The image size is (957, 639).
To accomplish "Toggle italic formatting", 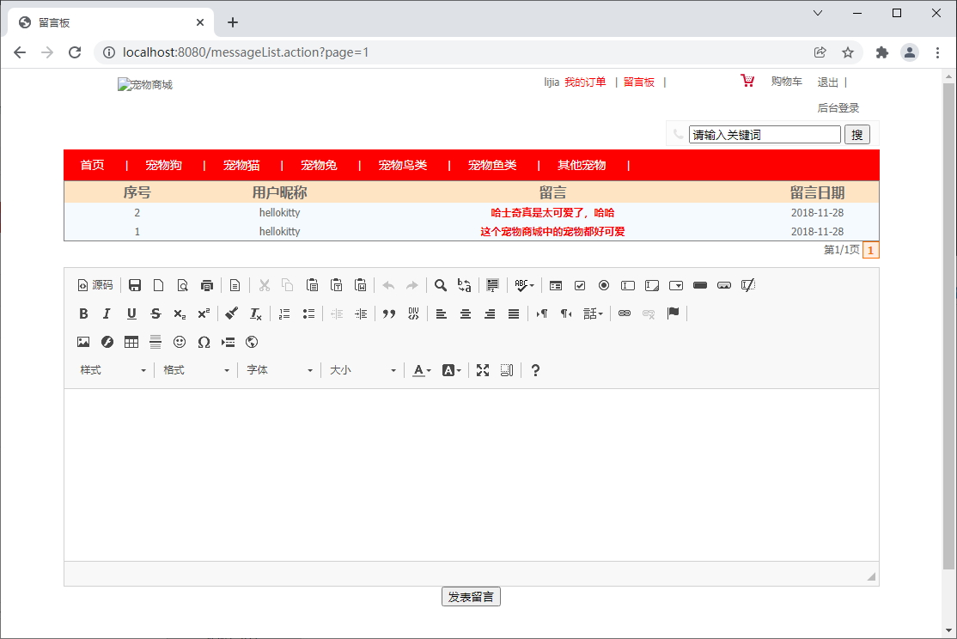I will tap(107, 313).
